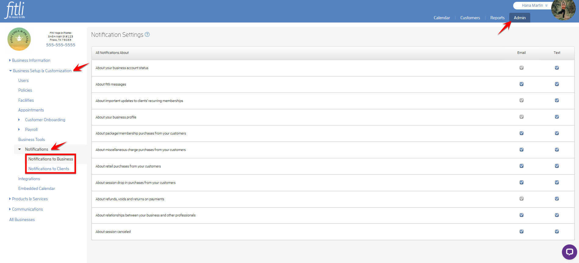
Task: Open the Appointments link
Action: click(31, 110)
